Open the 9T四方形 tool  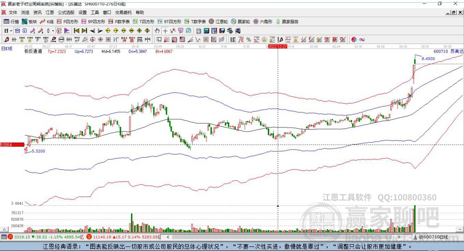[169, 22]
